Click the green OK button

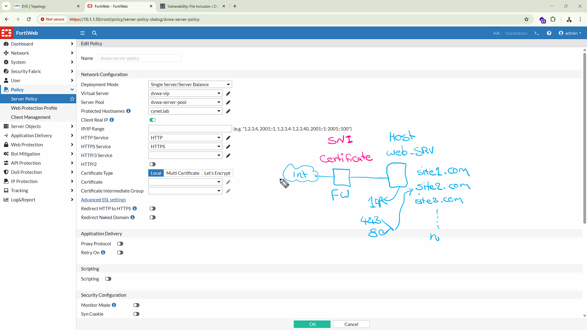[x=312, y=324]
